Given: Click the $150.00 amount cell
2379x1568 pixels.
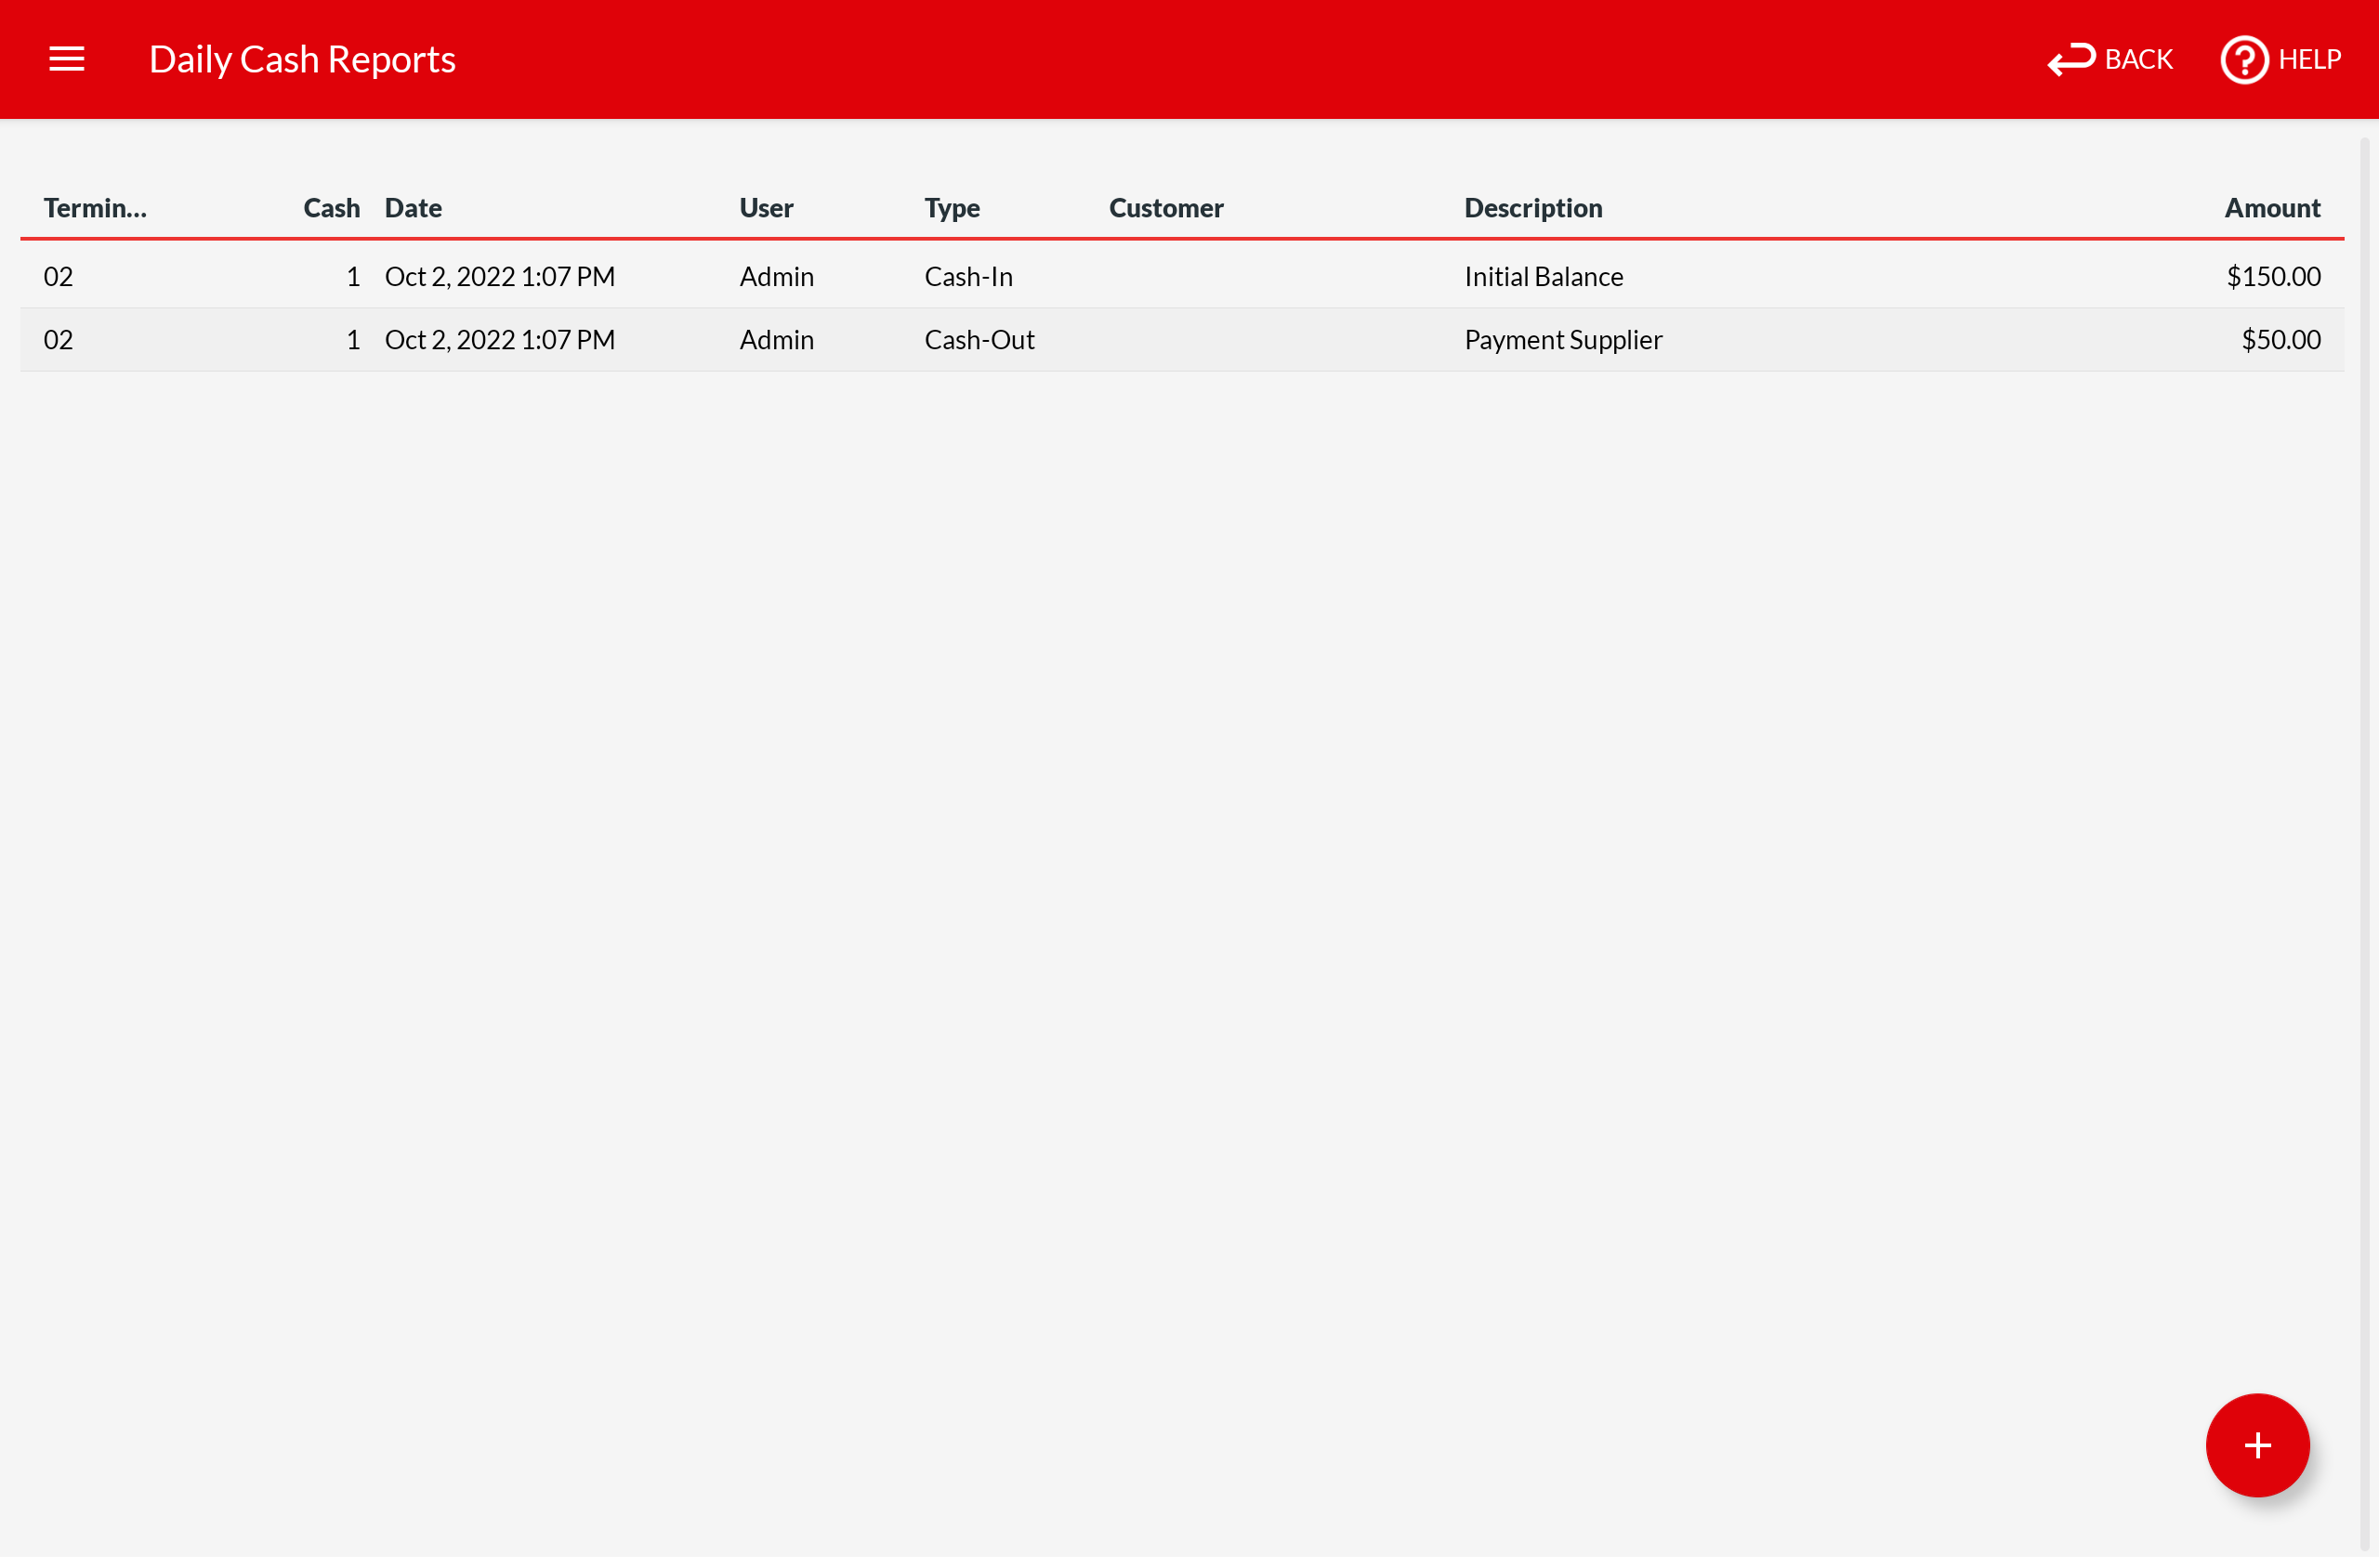Looking at the screenshot, I should pos(2272,277).
